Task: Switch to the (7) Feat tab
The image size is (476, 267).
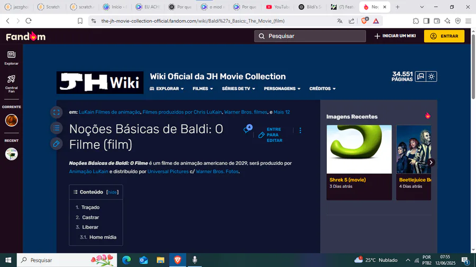Action: click(342, 7)
